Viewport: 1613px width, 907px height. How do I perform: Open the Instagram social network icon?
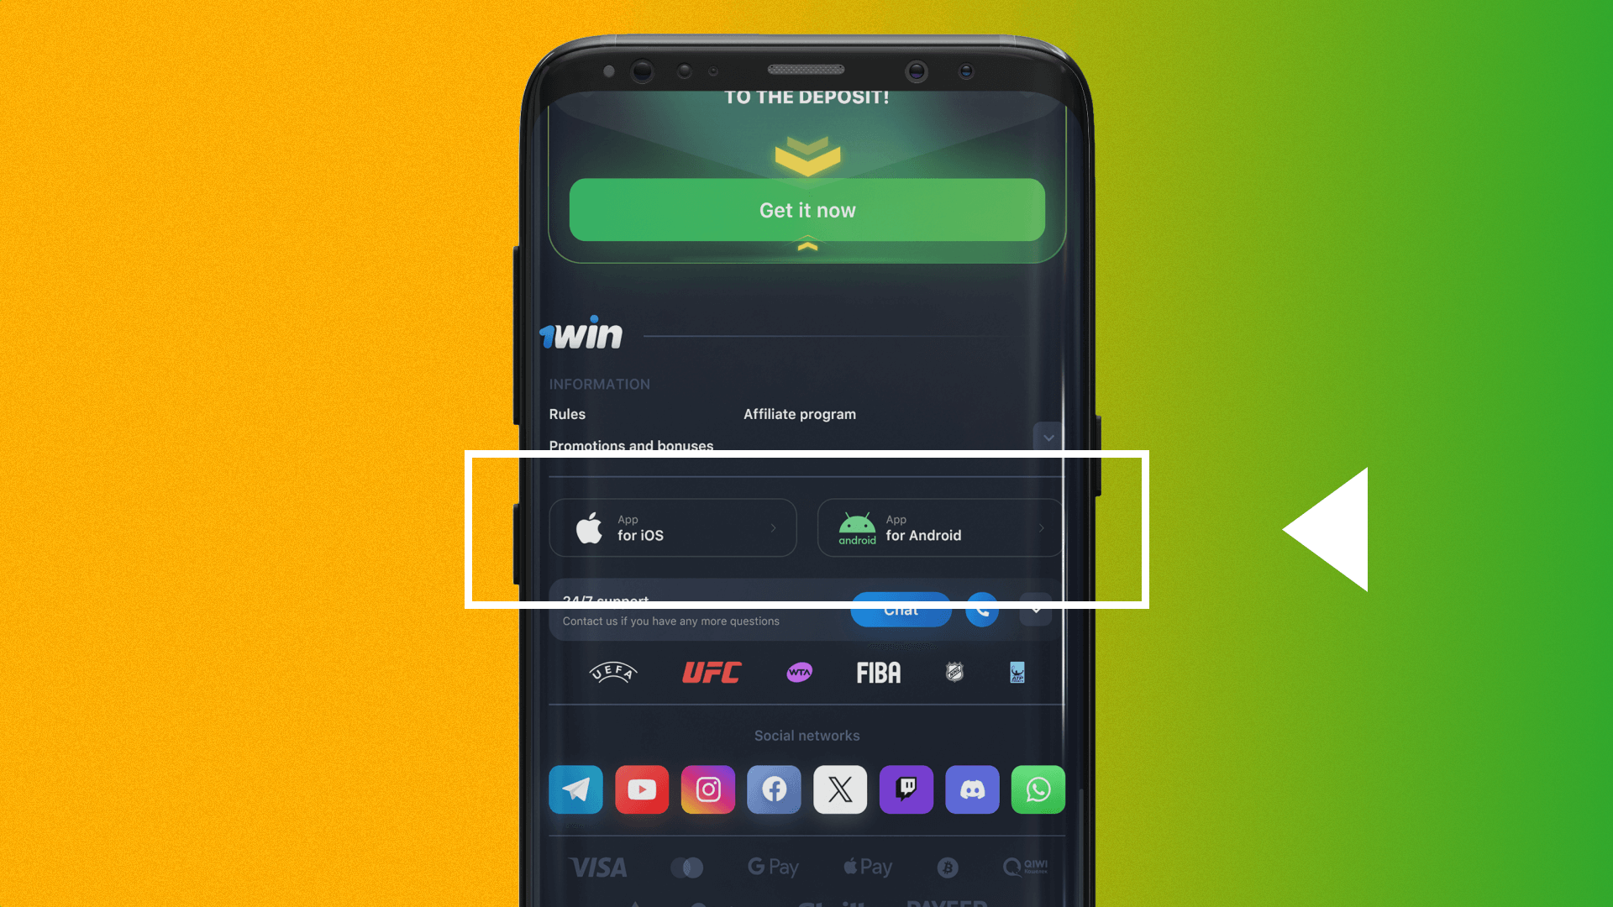pos(708,789)
